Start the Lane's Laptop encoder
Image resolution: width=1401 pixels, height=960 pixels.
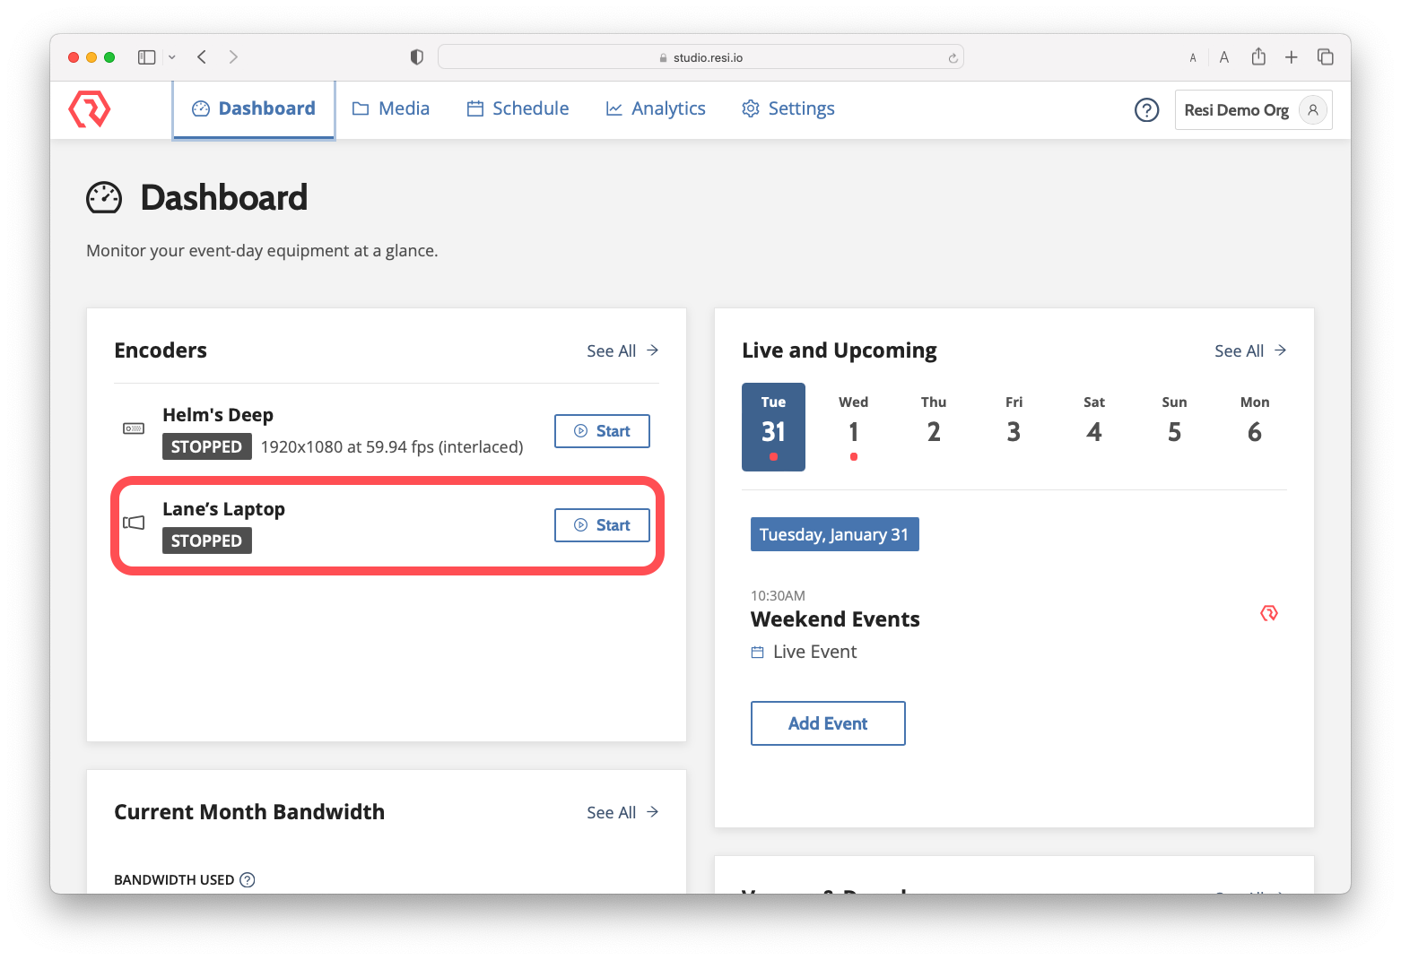[602, 525]
